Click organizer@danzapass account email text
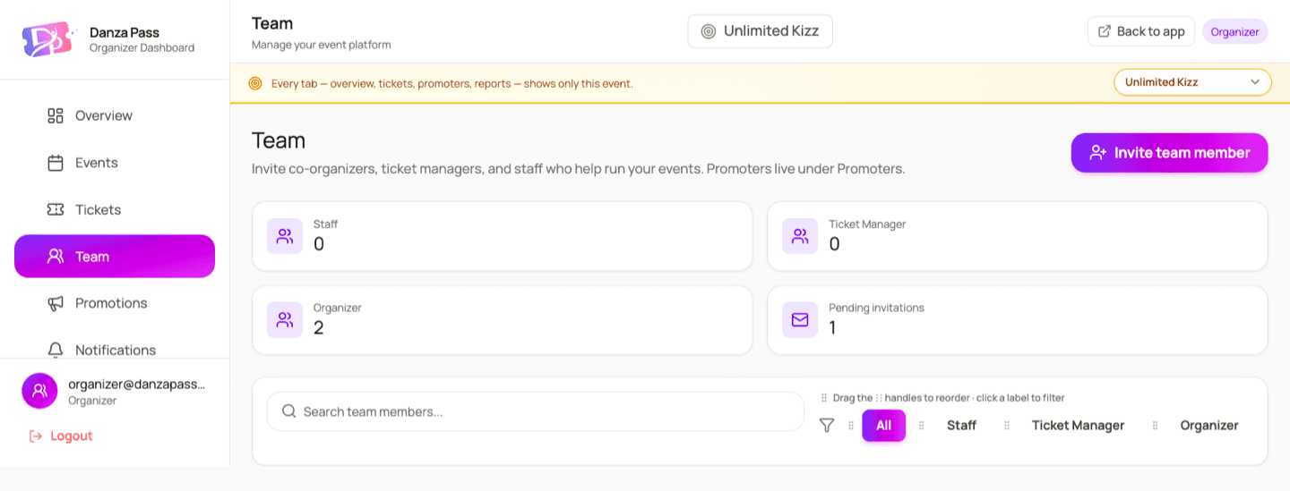 pos(137,384)
